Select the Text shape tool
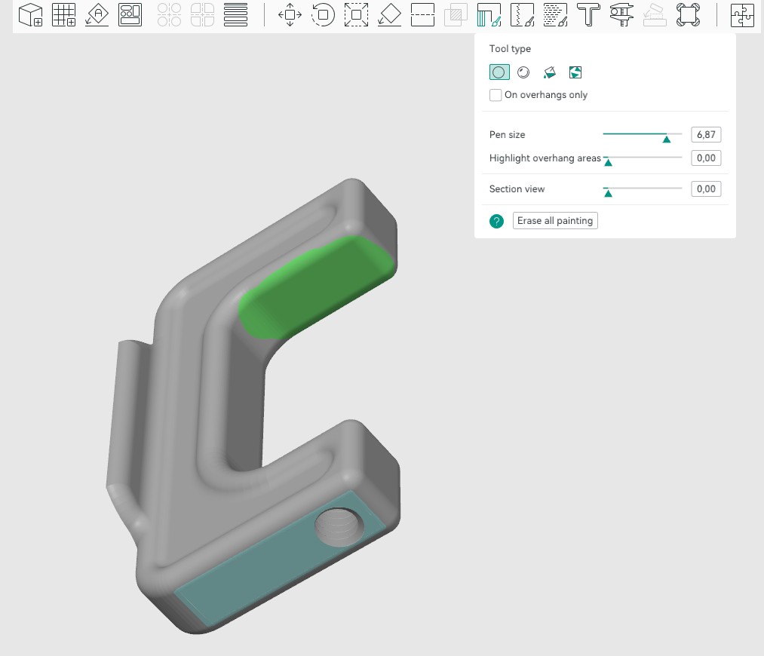 [588, 14]
